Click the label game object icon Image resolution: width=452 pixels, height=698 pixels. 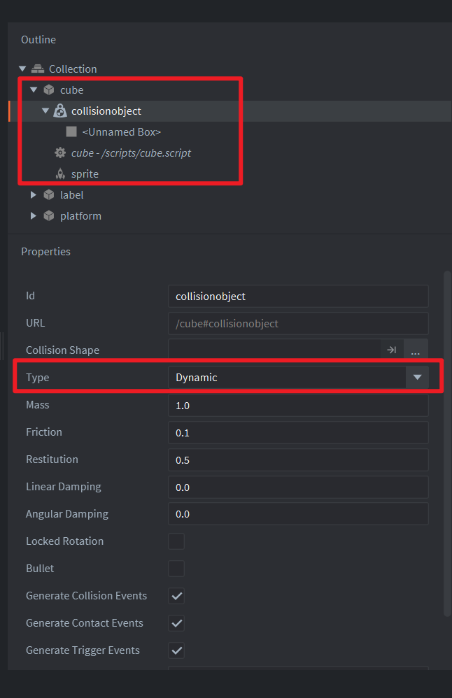49,194
